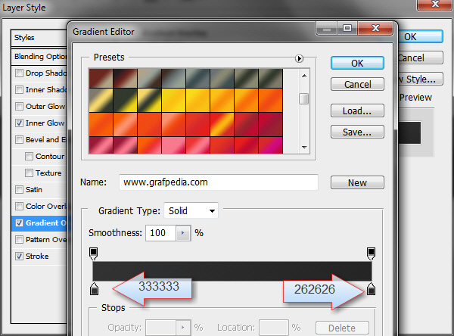Disable the Inner Glow effect checkbox
Screen dimensions: 454x336
(x=19, y=123)
